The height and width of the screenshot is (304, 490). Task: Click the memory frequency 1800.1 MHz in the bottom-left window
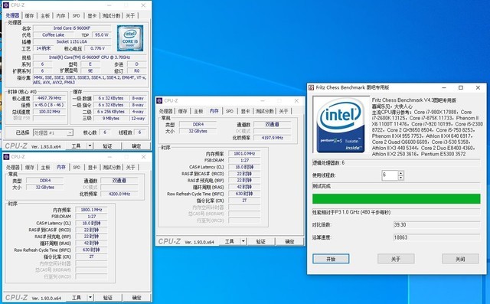pos(91,210)
